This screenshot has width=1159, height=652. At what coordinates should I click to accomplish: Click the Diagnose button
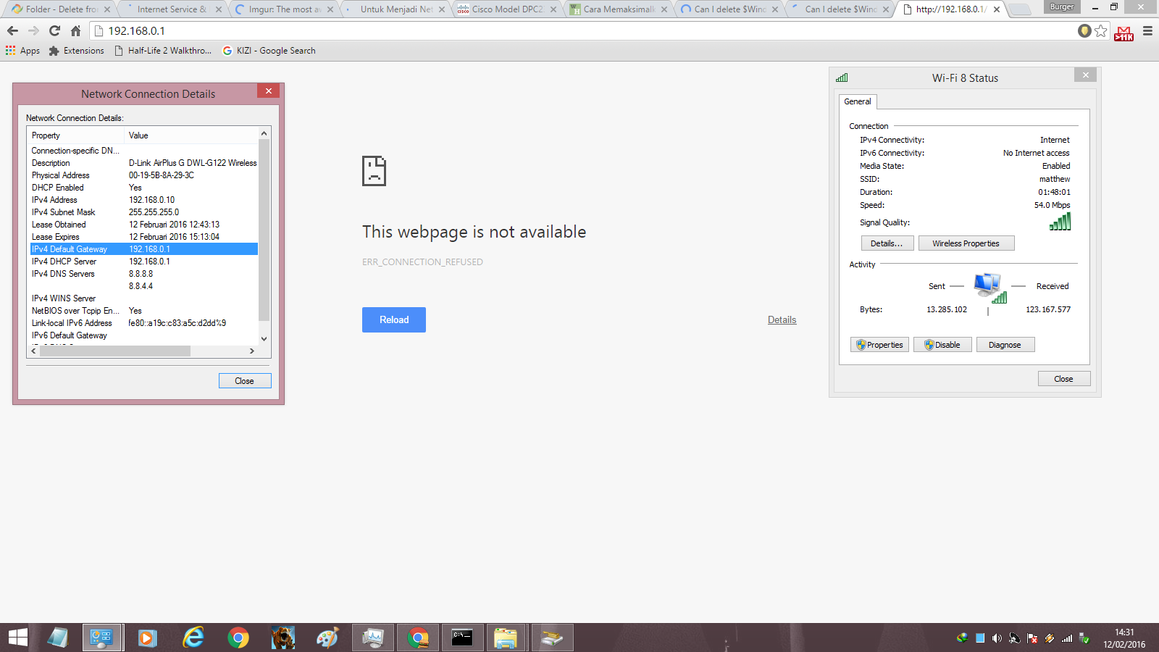point(1005,345)
